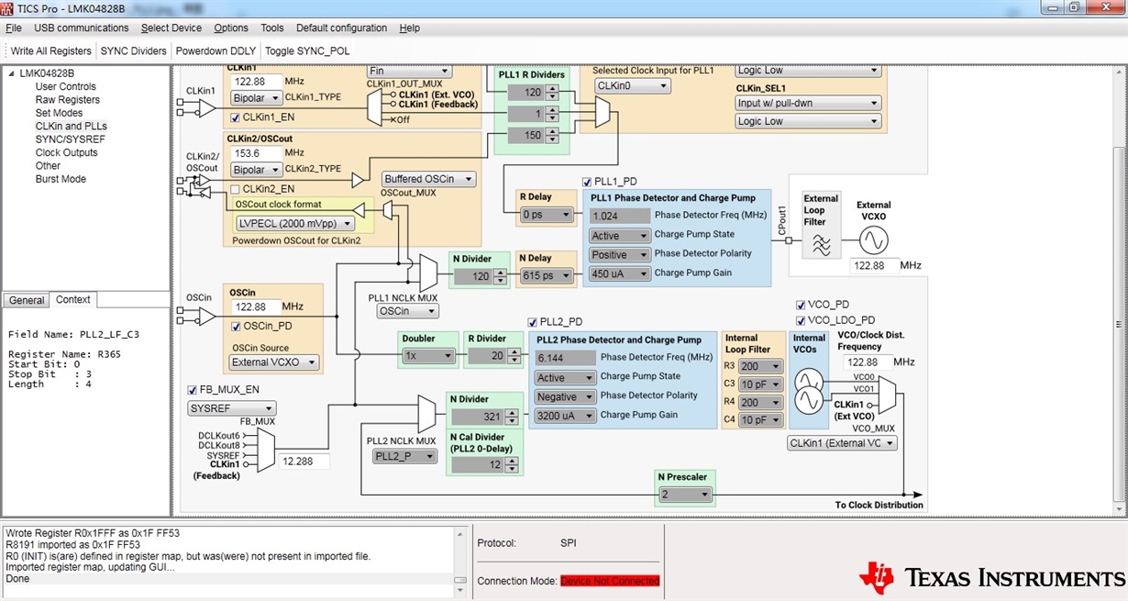Open the VCO_MUX CLKin1 External VCO dropdown

click(842, 443)
